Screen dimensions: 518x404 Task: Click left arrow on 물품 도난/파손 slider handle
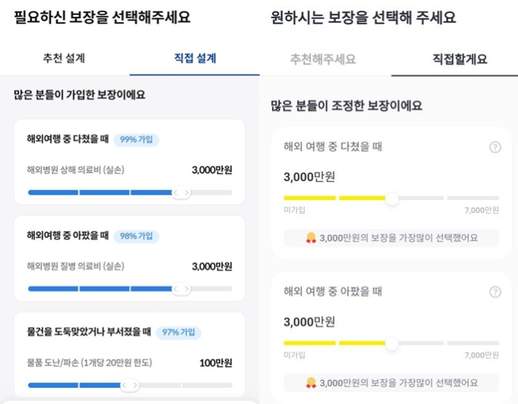(124, 385)
